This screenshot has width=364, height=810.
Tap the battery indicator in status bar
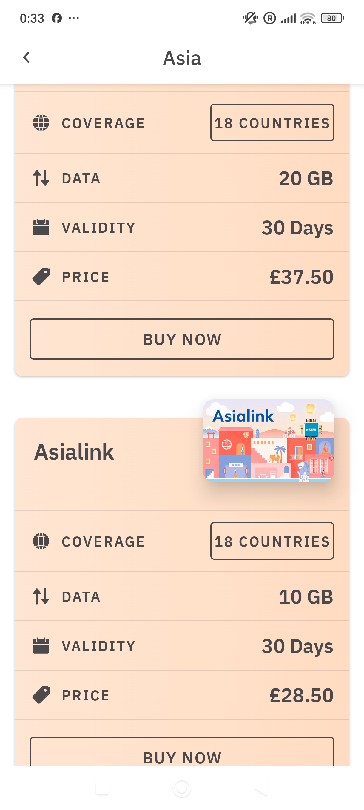coord(332,18)
